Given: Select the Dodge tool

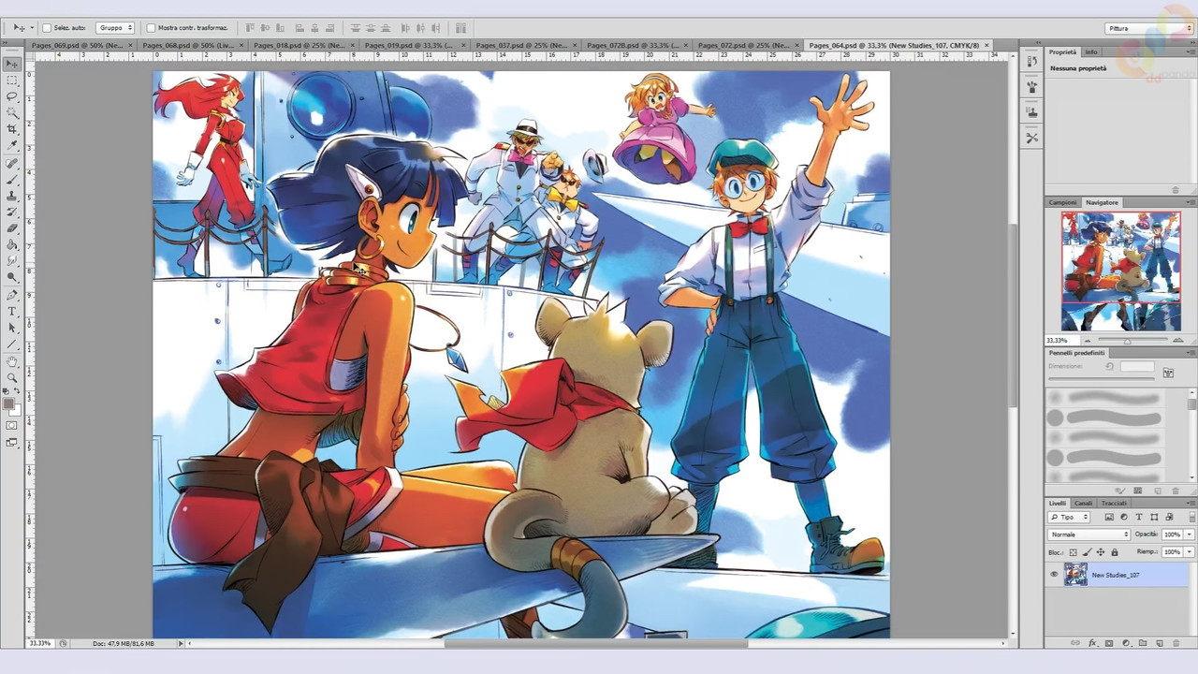Looking at the screenshot, I should [12, 277].
